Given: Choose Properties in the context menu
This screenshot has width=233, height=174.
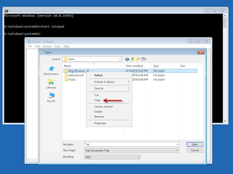Looking at the screenshot, I should coord(100,123).
